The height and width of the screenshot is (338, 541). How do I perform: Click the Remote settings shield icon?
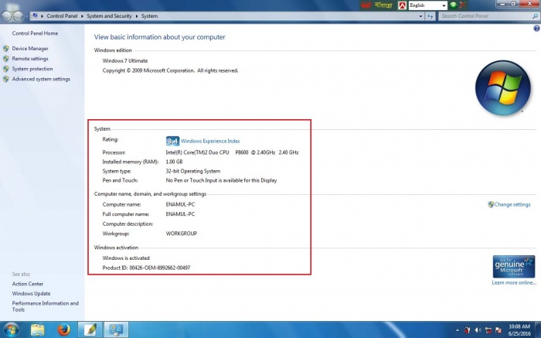coord(6,59)
